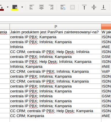This screenshot has height=122, width=111.
Task: Select the '#NIE' cell beside 'Infolinia; Kampania'
Action: click(106, 66)
